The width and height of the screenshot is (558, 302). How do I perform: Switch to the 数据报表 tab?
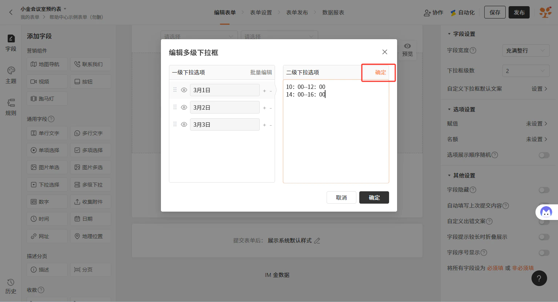pyautogui.click(x=333, y=12)
